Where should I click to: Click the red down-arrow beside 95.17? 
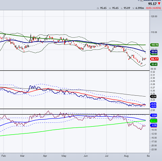tap(159, 3)
